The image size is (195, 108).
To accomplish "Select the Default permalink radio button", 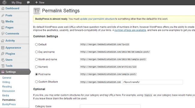I will (36, 44).
